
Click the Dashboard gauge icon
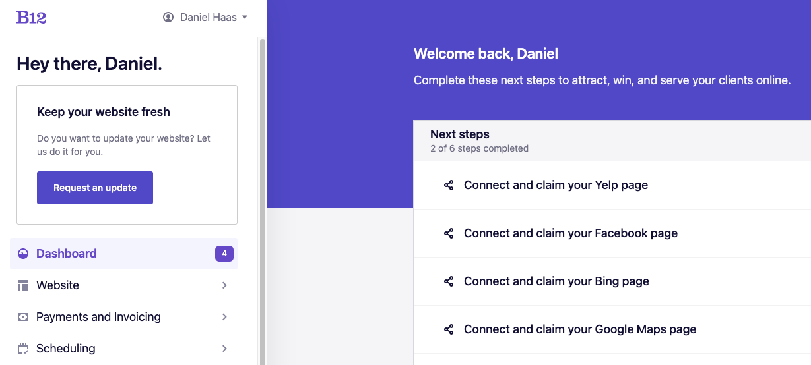pos(23,254)
